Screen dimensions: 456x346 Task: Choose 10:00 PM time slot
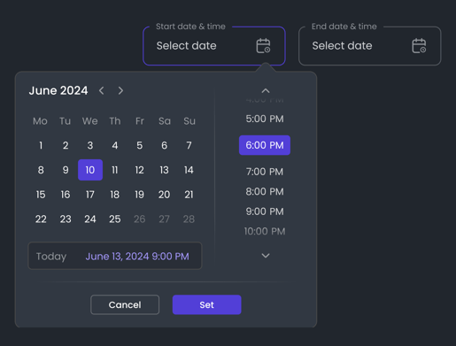pos(265,231)
